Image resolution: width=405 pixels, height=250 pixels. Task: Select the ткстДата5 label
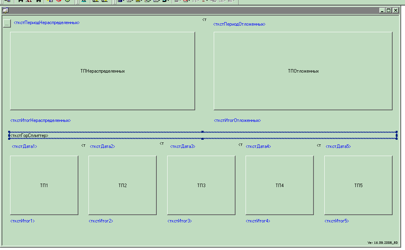click(x=338, y=147)
